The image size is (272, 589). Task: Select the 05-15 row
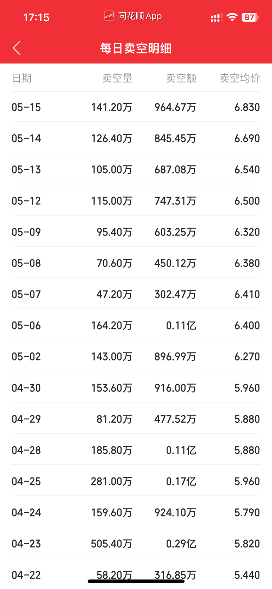pos(136,107)
